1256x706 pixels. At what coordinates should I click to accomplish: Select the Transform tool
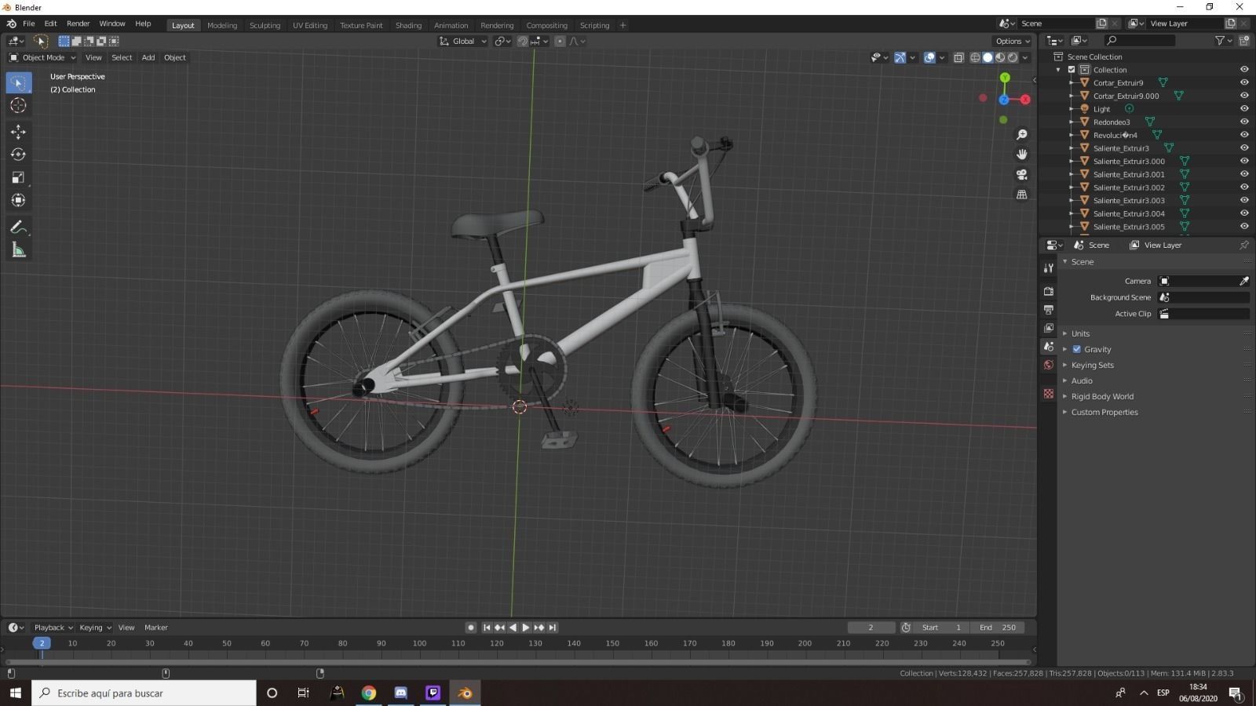coord(19,200)
